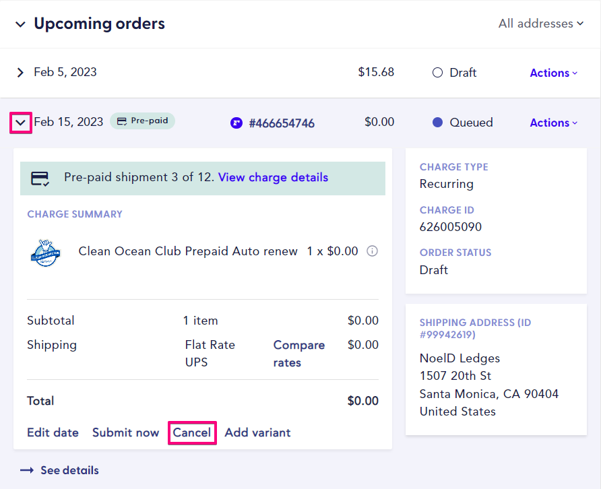Collapse the Feb 15, 2023 order row
Image resolution: width=601 pixels, height=489 pixels.
point(21,123)
